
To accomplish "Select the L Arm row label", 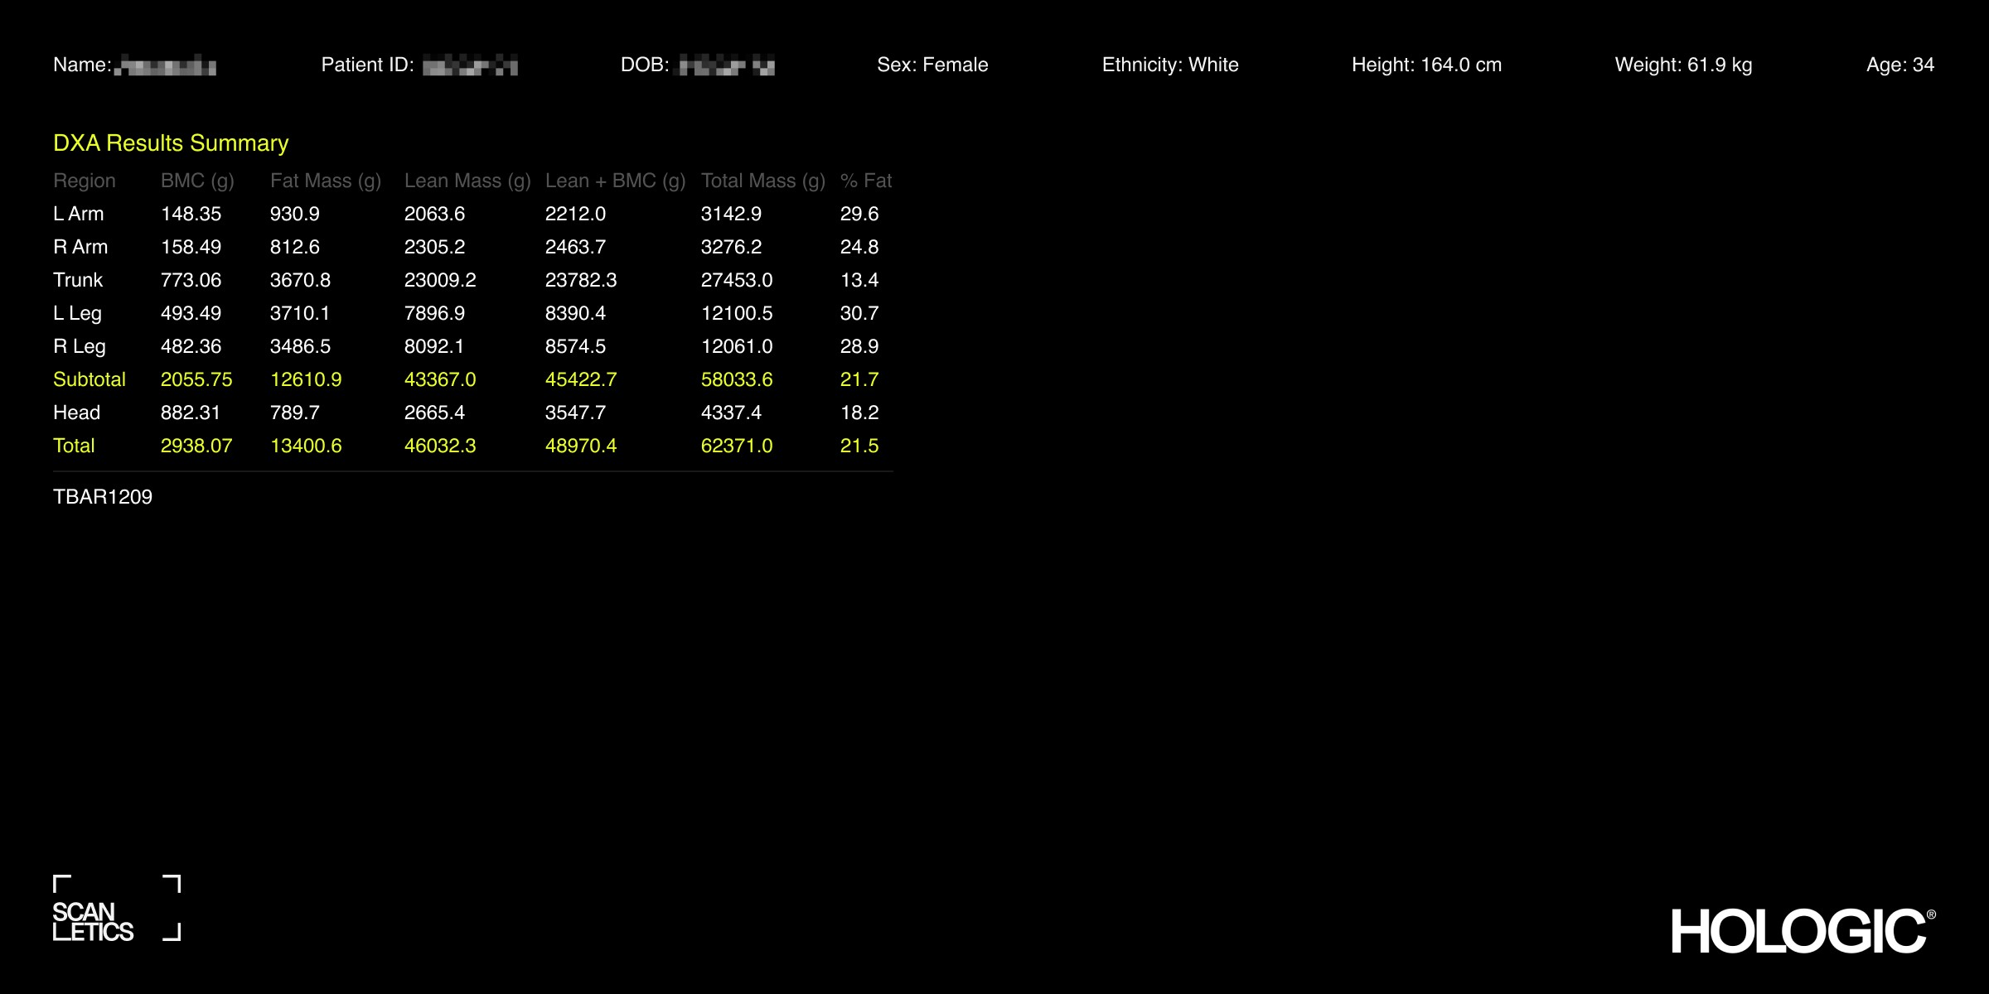I will click(78, 214).
